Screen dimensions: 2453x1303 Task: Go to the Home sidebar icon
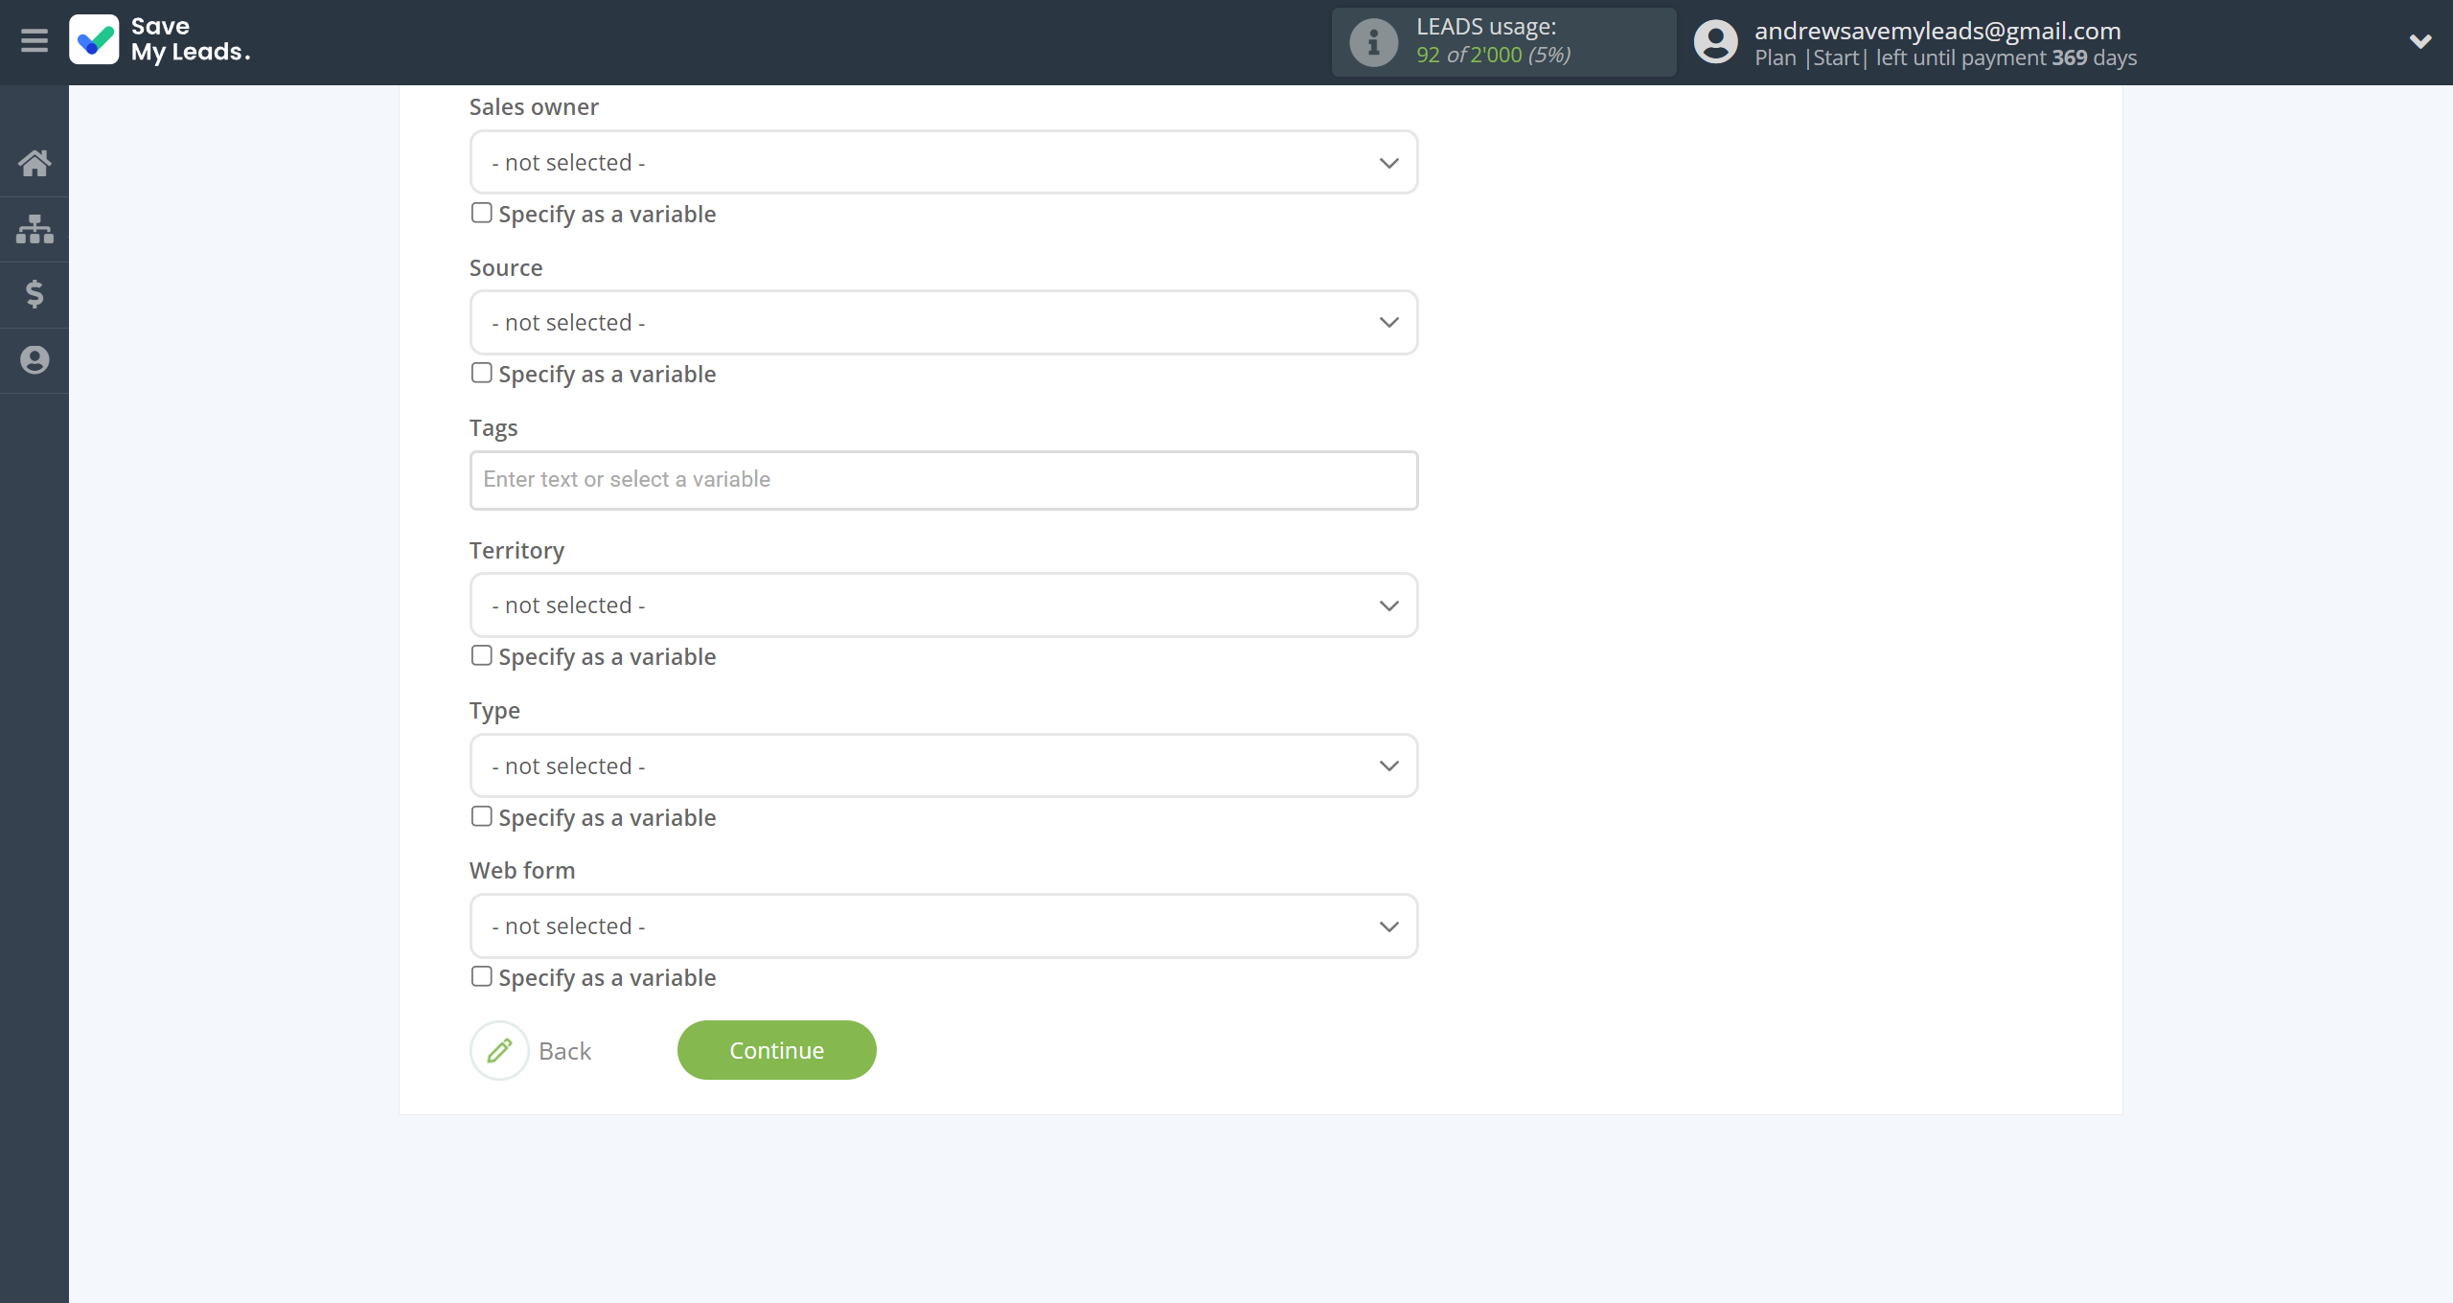tap(34, 163)
